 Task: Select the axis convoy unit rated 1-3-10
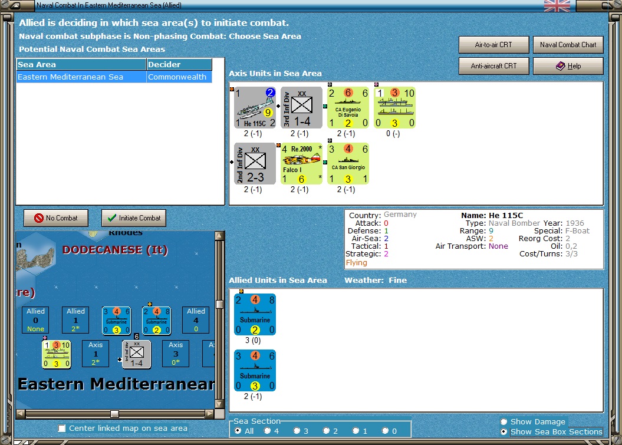(394, 107)
